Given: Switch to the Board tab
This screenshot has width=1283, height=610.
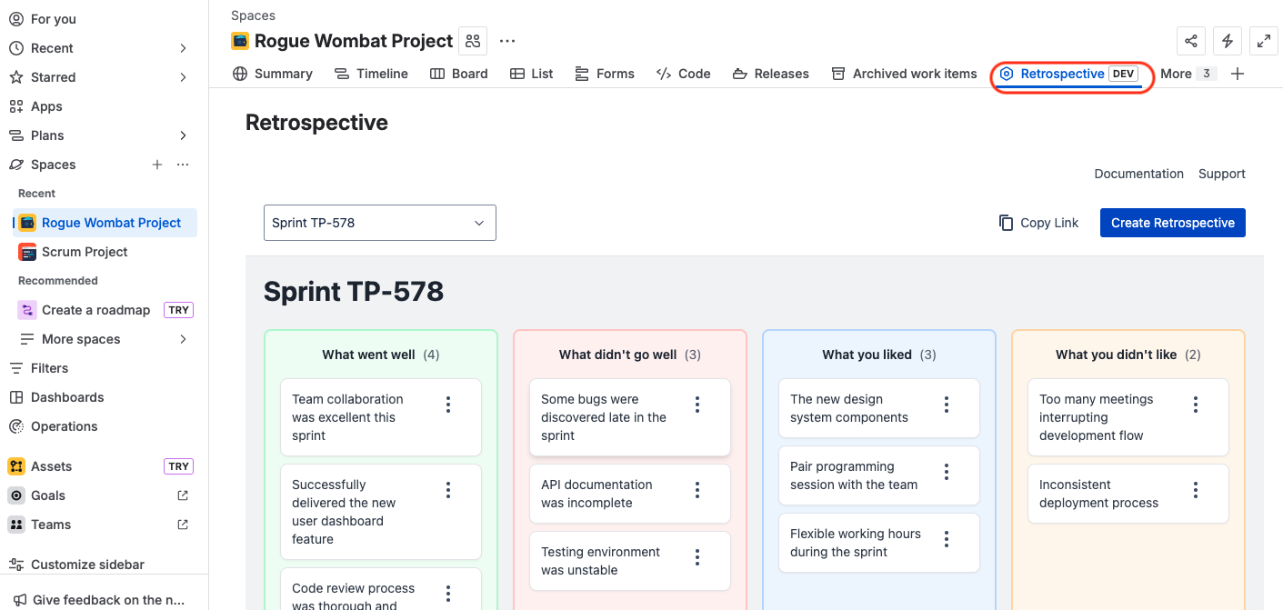Looking at the screenshot, I should tap(459, 74).
